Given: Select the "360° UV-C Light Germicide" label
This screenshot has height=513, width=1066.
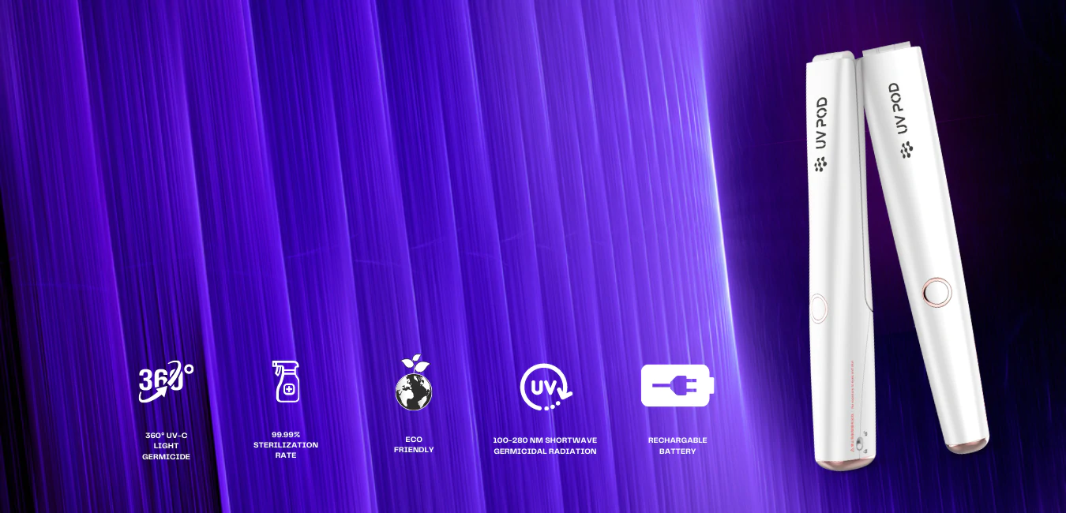Looking at the screenshot, I should point(166,446).
